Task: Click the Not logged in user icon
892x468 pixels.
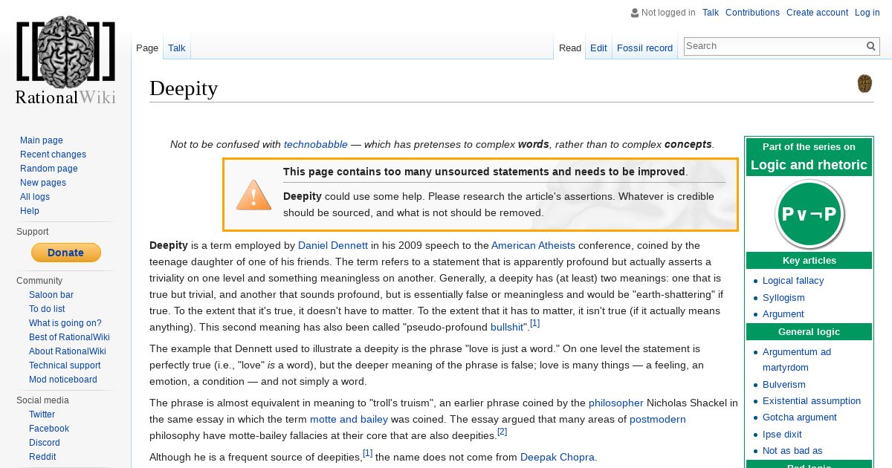Action: pos(634,13)
